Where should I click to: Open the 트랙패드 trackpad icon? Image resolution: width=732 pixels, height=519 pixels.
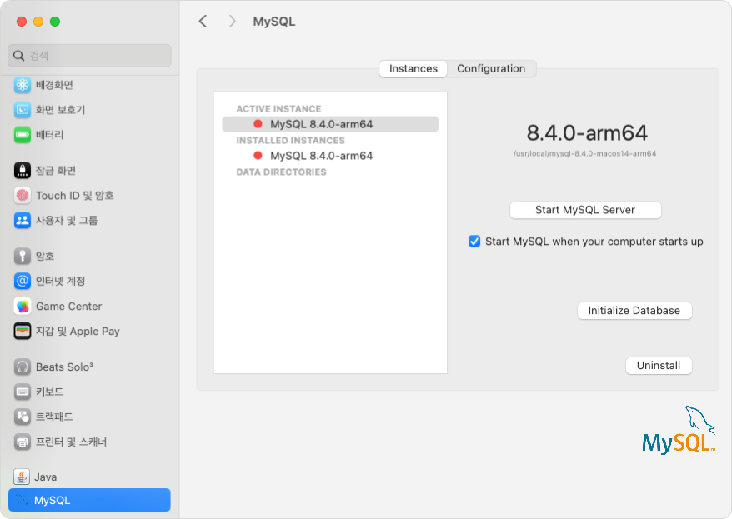tap(23, 417)
